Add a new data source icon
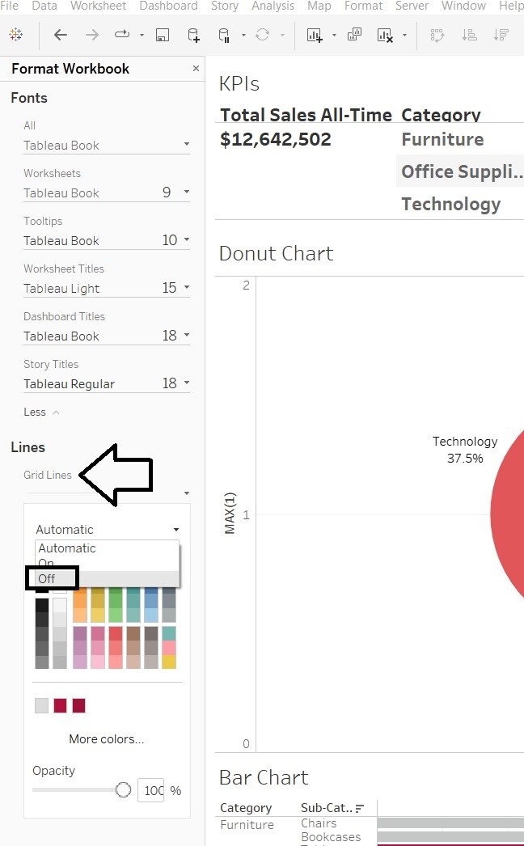Screen dimensions: 524x846 pos(193,36)
